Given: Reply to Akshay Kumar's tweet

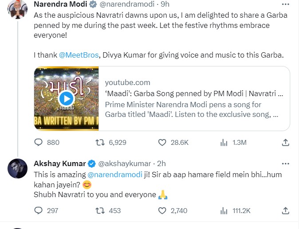Looking at the screenshot, I should 39,210.
